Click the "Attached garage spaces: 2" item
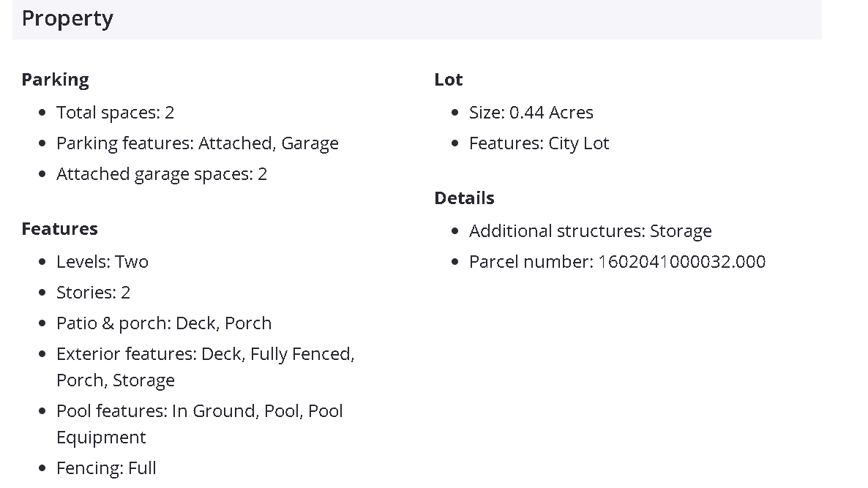Viewport: 868px width, 488px height. (161, 174)
